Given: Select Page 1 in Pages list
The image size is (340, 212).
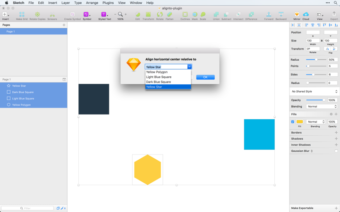Looking at the screenshot, I should point(34,32).
